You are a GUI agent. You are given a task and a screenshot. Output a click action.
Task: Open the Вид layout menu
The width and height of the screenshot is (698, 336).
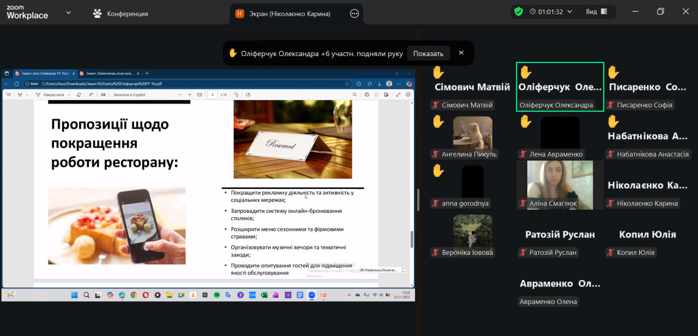(x=596, y=11)
